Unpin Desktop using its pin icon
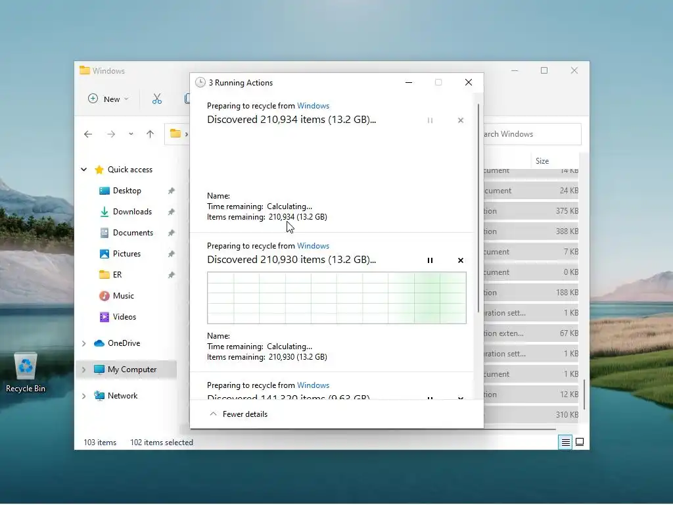The image size is (673, 505). (172, 191)
